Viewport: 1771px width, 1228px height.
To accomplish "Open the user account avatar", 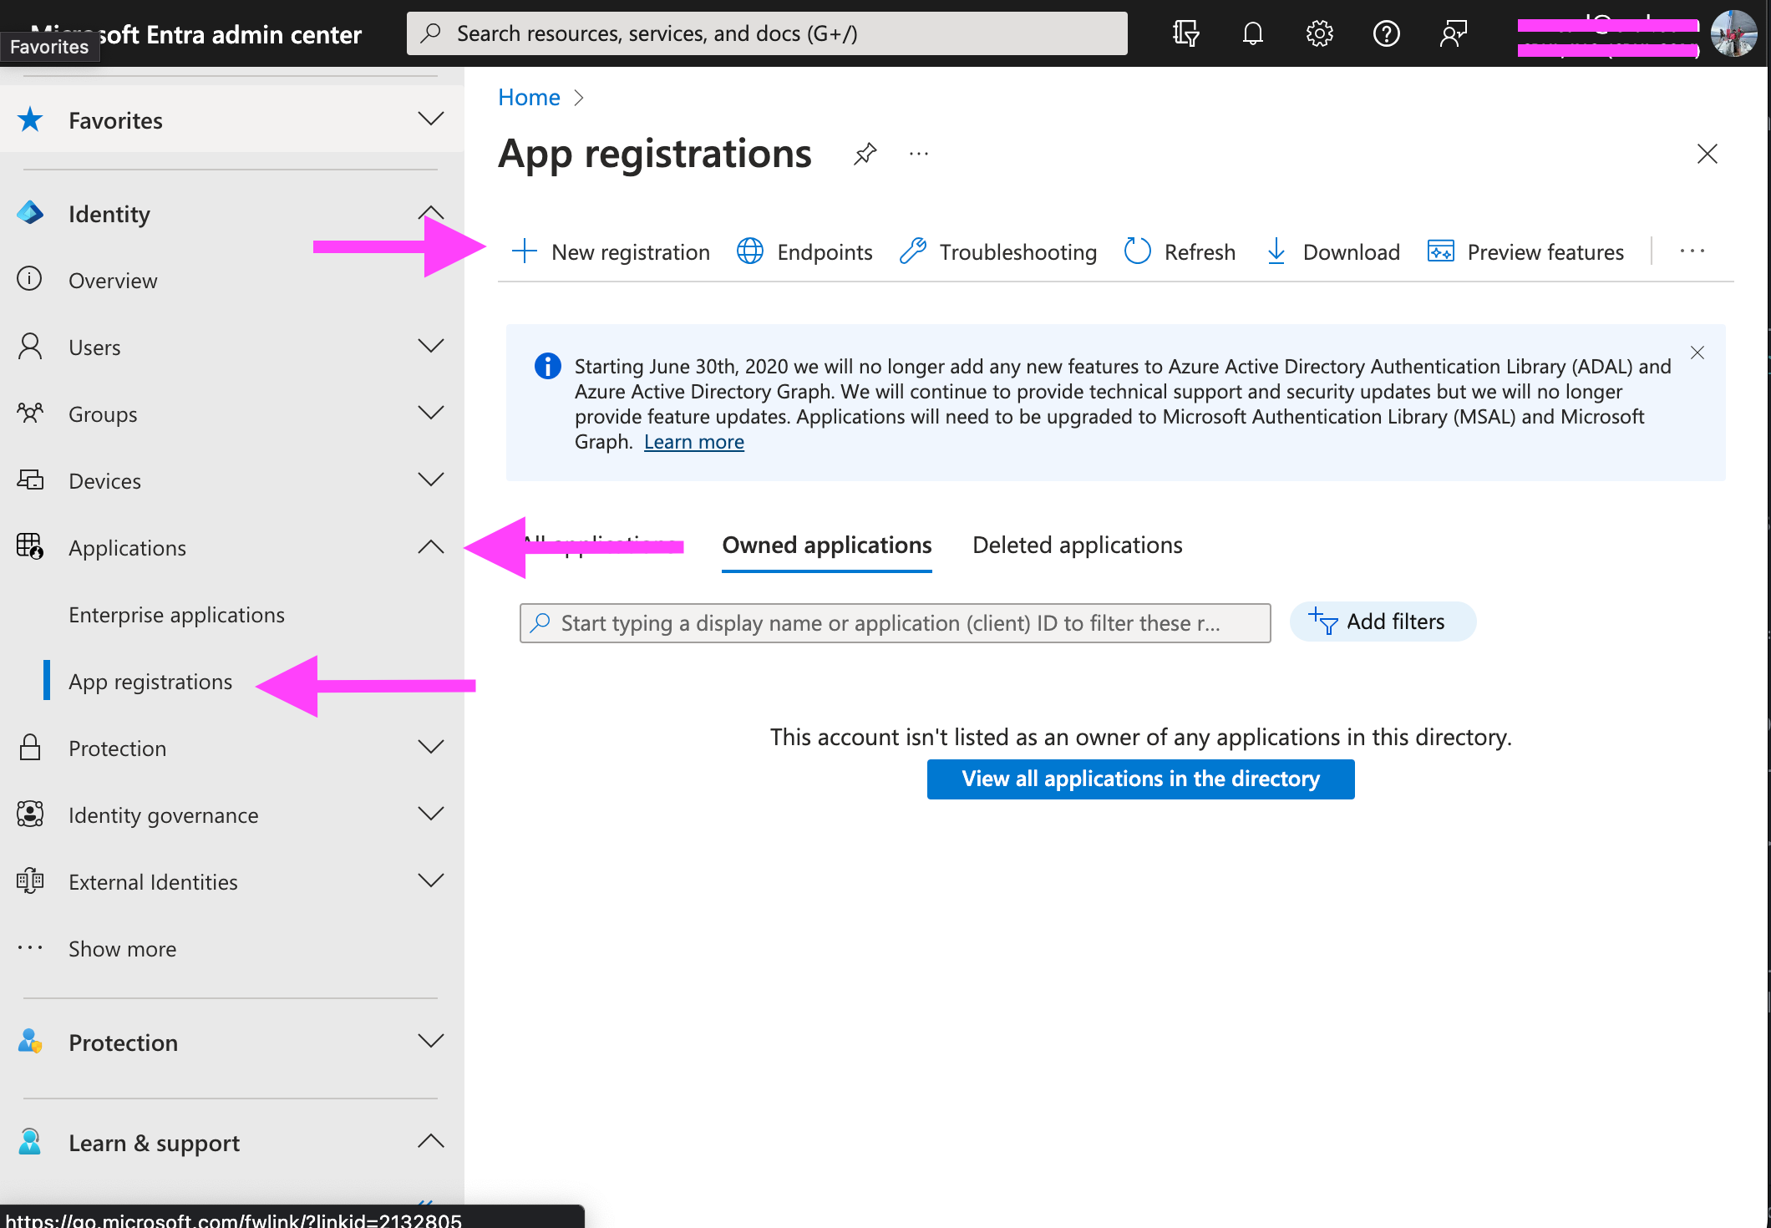I will click(x=1733, y=33).
